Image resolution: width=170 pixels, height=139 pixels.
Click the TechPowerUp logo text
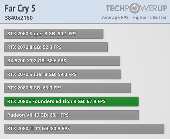[136, 8]
